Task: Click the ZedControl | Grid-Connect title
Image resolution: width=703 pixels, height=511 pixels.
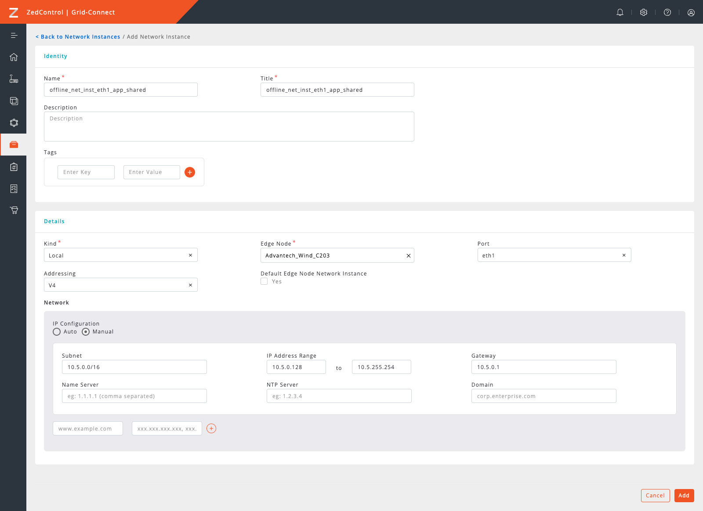Action: (71, 12)
